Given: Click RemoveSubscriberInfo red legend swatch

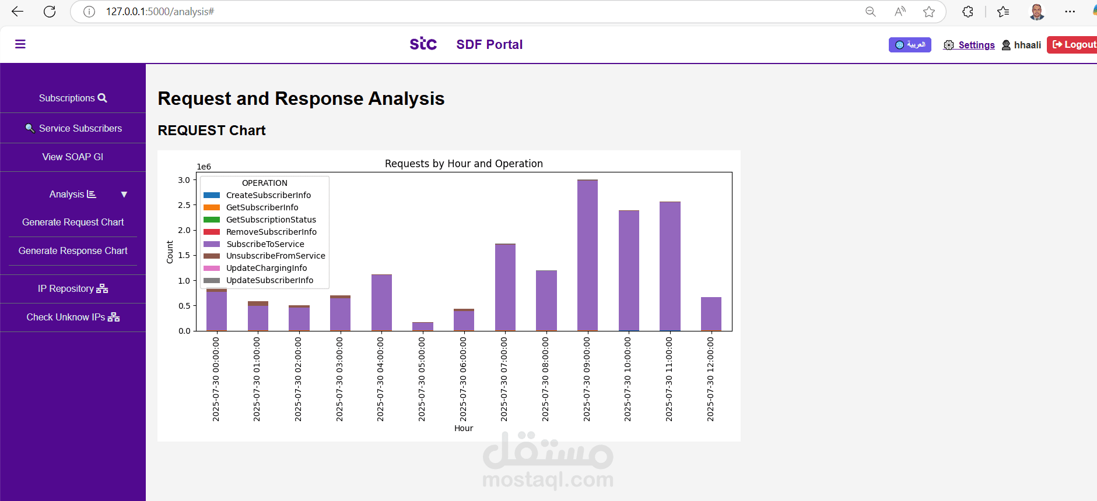Looking at the screenshot, I should (212, 232).
